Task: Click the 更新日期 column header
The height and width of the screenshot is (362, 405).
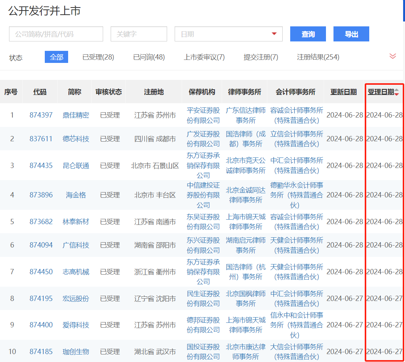Action: pyautogui.click(x=344, y=92)
